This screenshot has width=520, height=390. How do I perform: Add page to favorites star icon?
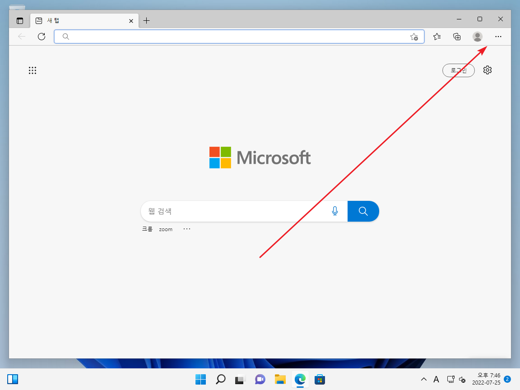pos(414,37)
